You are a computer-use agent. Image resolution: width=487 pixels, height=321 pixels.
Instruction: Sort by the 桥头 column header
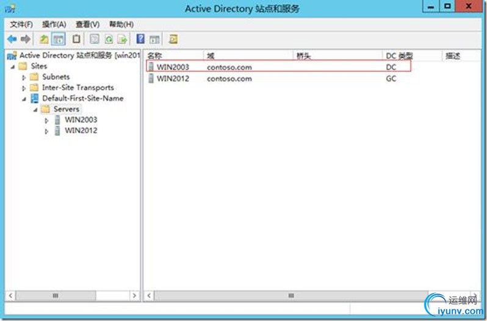pyautogui.click(x=338, y=56)
